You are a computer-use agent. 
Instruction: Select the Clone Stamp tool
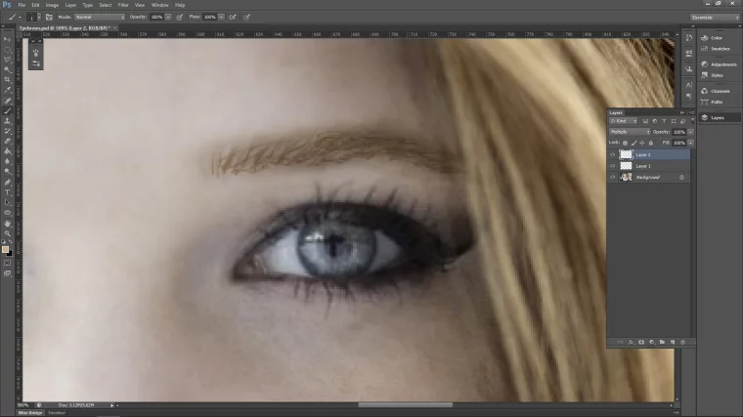[7, 121]
